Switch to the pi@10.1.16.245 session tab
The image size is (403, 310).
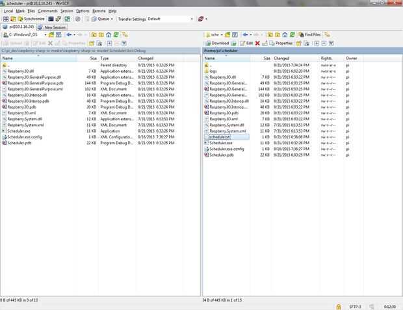(x=18, y=27)
